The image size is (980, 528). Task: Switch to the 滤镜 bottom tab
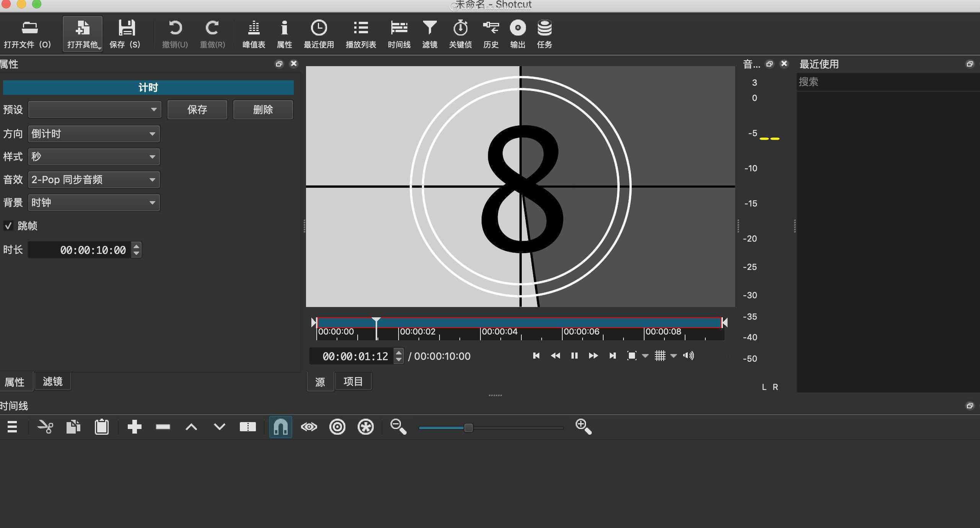[x=53, y=382]
